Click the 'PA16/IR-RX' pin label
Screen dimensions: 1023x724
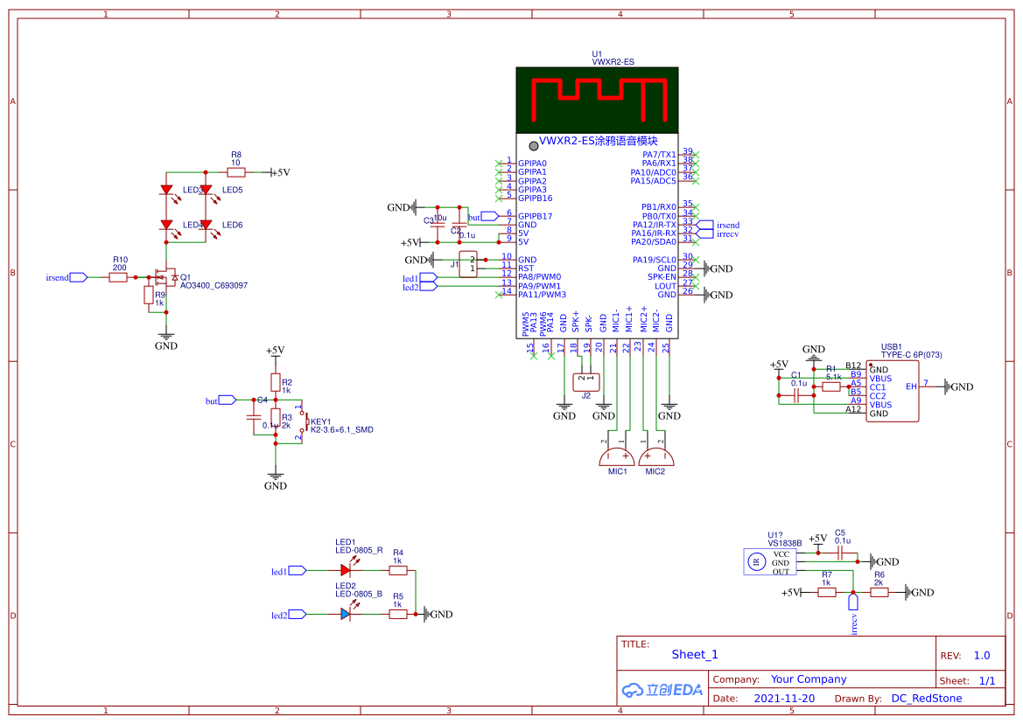tap(654, 233)
